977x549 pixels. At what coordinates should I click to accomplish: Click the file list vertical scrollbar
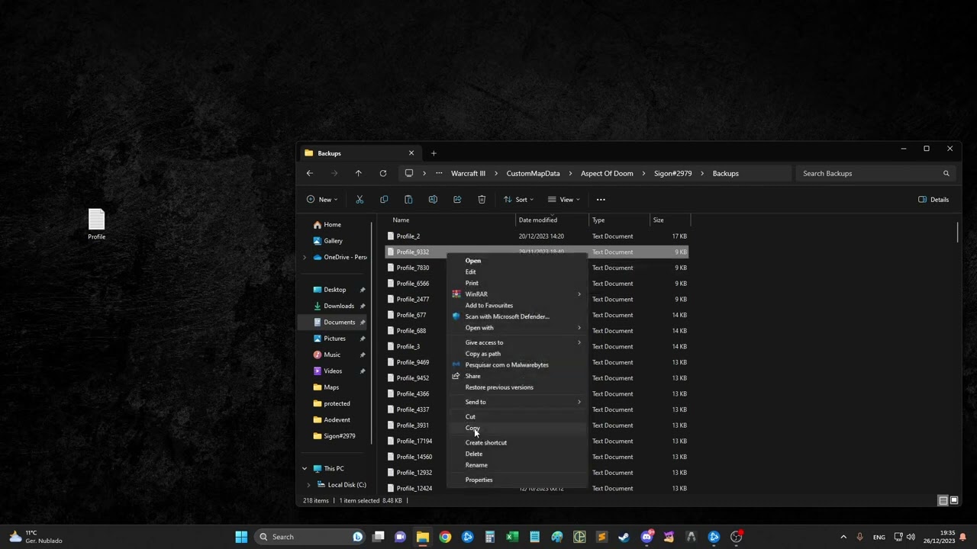point(958,232)
